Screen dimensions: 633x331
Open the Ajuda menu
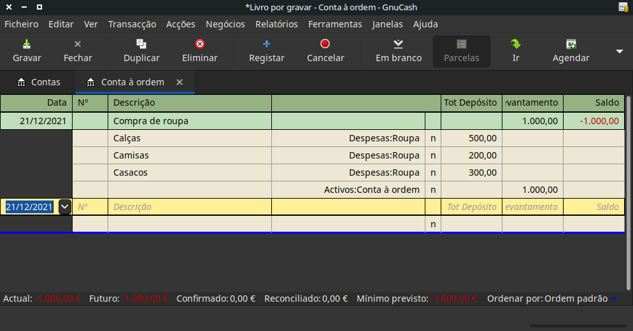[x=425, y=24]
